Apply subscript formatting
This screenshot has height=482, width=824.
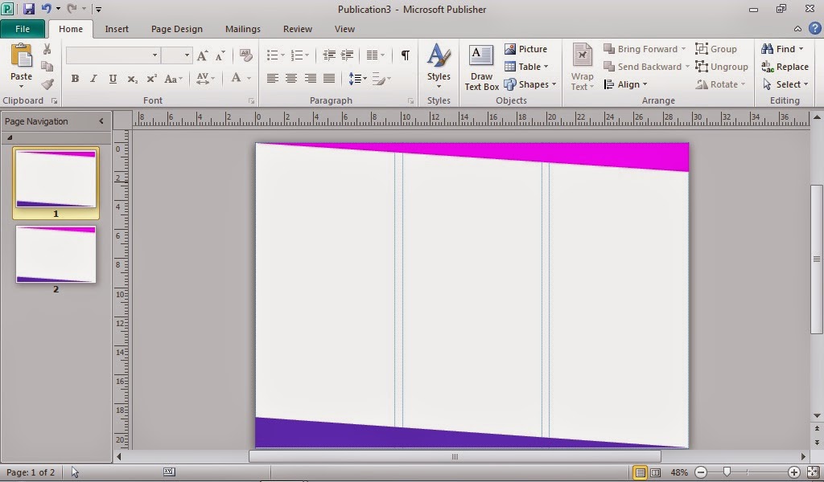(x=132, y=79)
